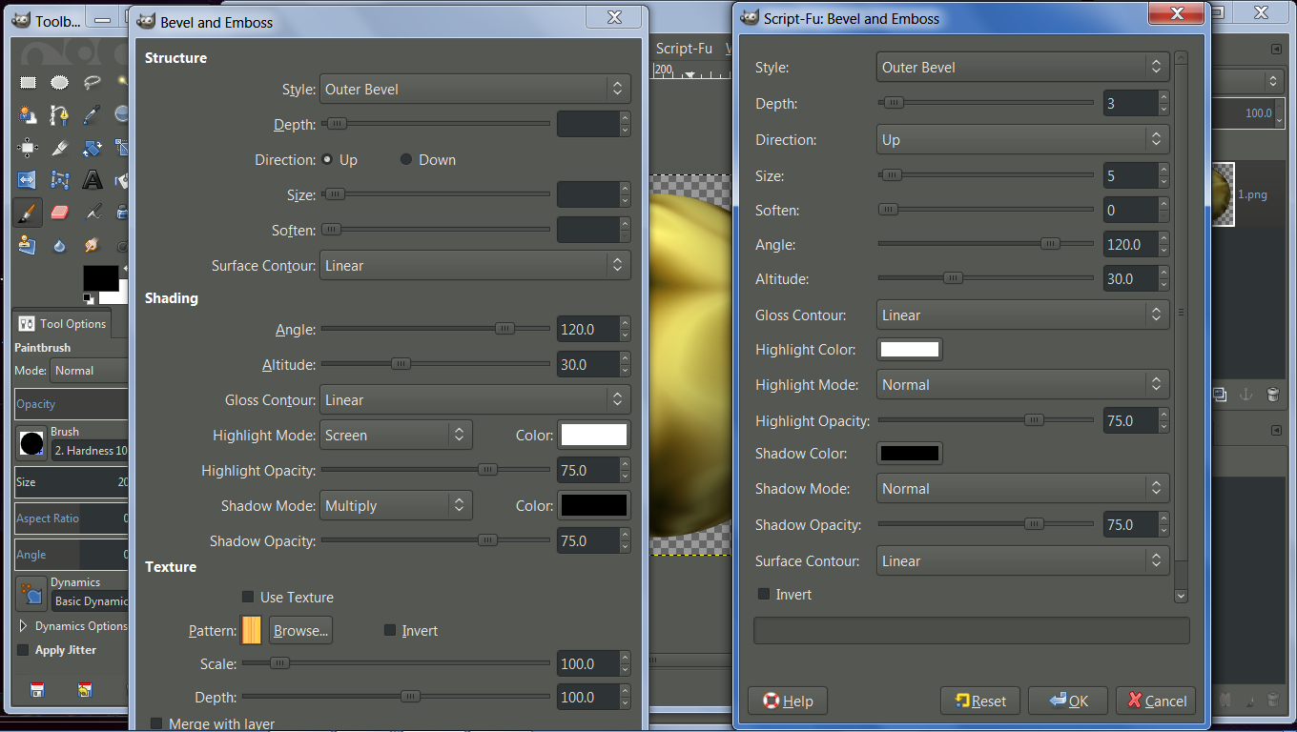Select the Rectangle Select tool
The image size is (1297, 732).
pyautogui.click(x=28, y=83)
